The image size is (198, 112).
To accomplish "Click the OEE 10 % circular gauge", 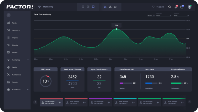I will [x=46, y=81].
